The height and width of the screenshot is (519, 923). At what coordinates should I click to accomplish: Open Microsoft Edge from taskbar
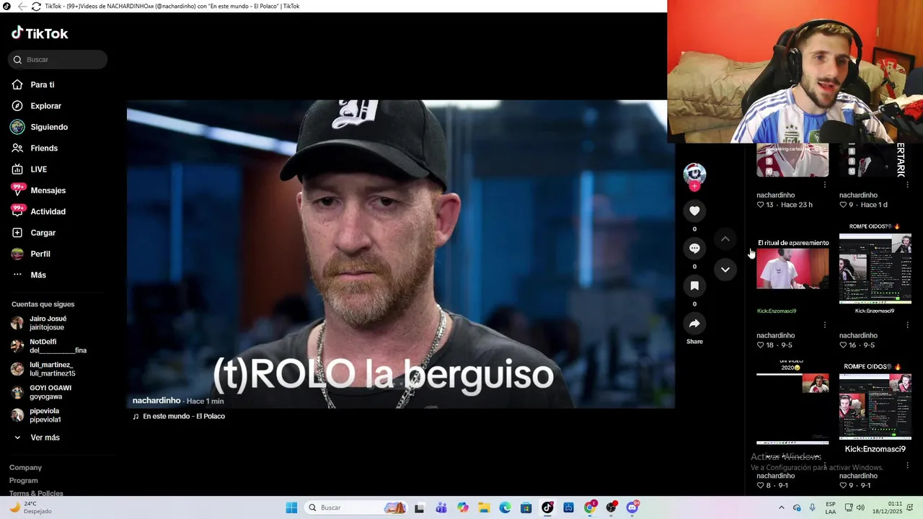(x=505, y=507)
